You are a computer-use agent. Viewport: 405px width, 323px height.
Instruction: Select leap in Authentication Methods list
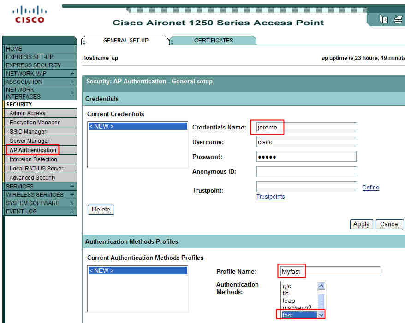(288, 300)
